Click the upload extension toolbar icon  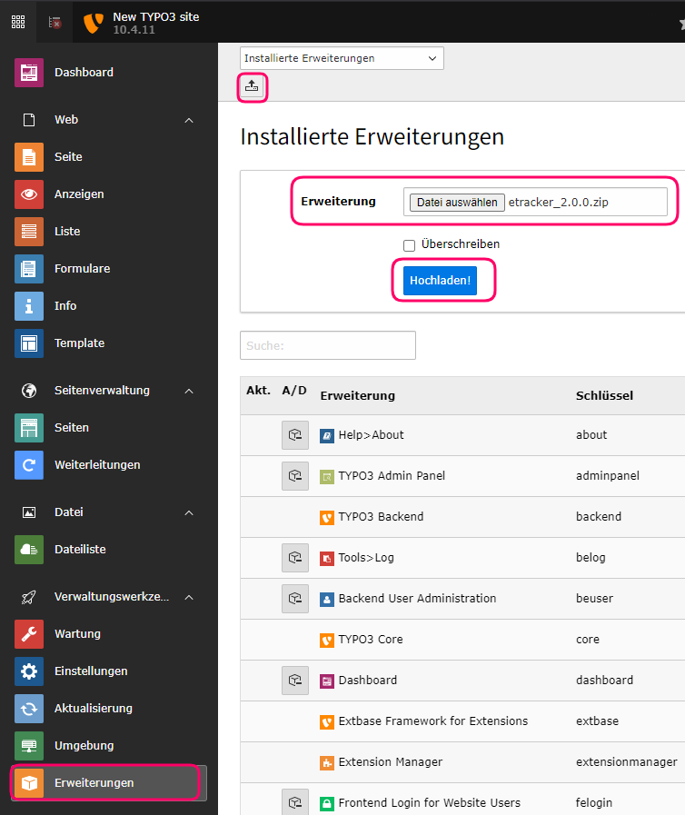click(252, 86)
